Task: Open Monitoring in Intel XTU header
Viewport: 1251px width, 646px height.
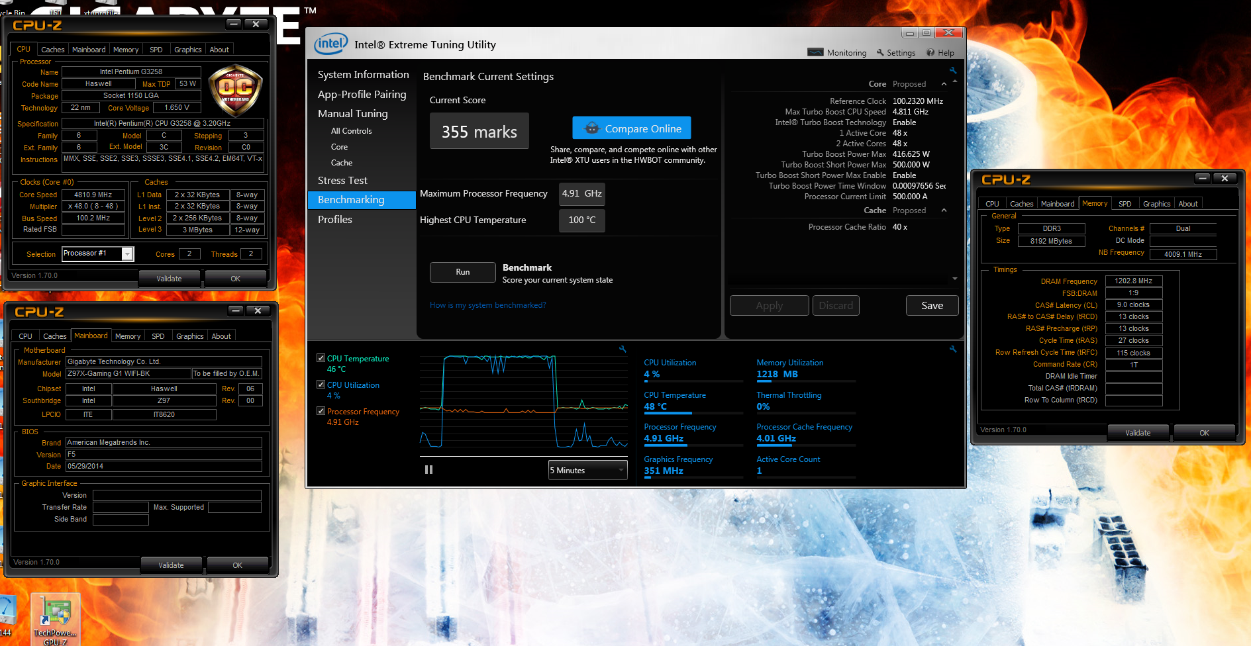Action: (x=837, y=53)
